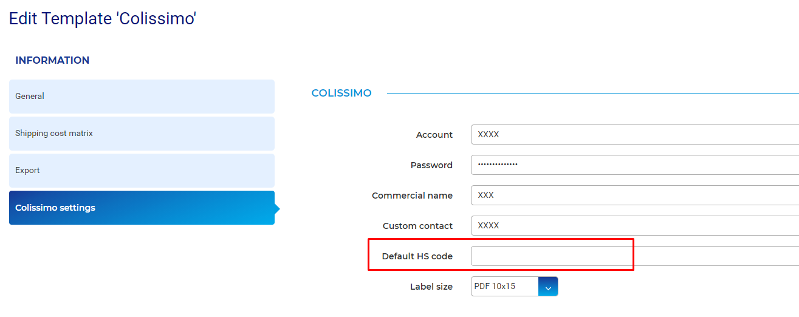Open the General section tab

[x=142, y=97]
